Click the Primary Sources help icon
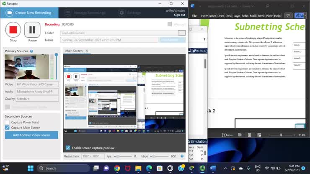 [x=31, y=51]
